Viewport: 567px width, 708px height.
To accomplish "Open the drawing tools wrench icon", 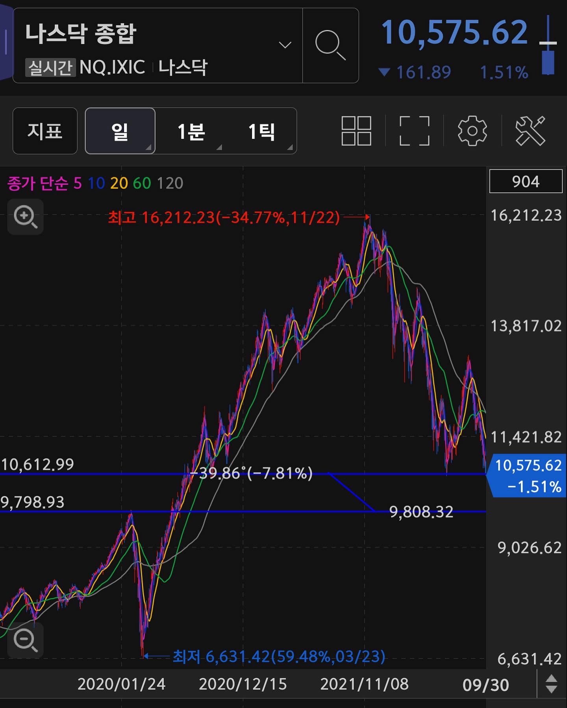I will (x=530, y=131).
